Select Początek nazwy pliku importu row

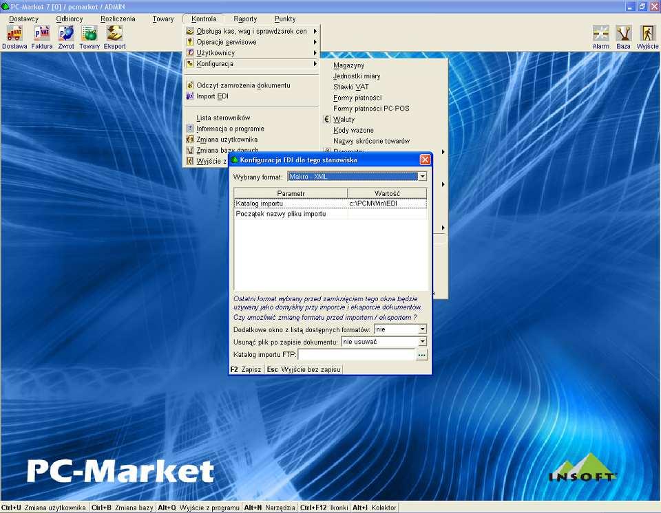coord(330,214)
